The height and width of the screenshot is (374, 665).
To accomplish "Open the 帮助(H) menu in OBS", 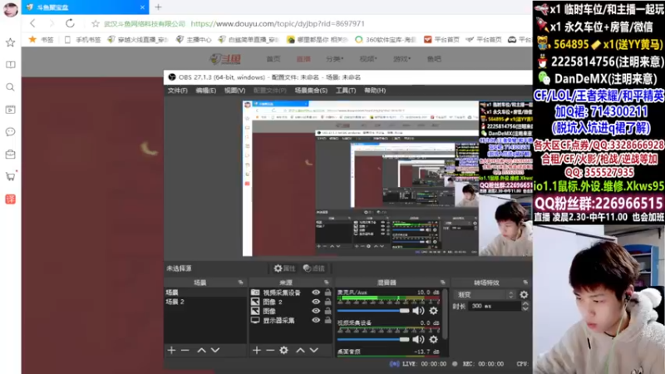I will pos(375,91).
